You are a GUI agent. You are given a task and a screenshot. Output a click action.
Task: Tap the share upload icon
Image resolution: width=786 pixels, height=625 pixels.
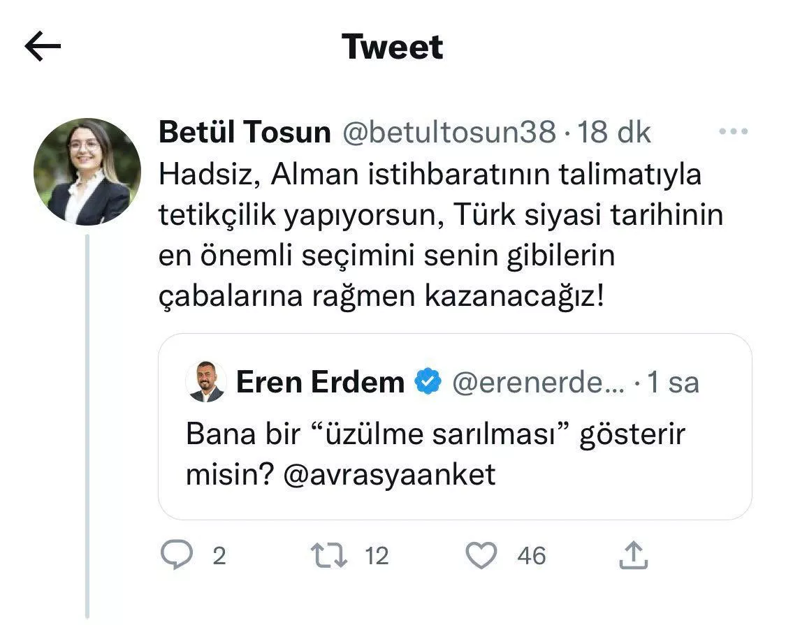(634, 556)
